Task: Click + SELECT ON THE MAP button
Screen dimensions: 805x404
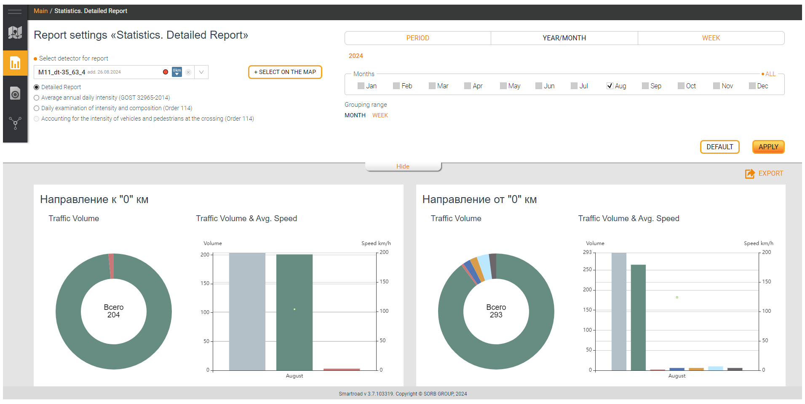Action: 285,72
